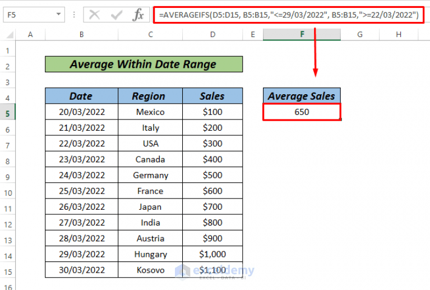Select the 'Canada' region cell

click(x=150, y=159)
